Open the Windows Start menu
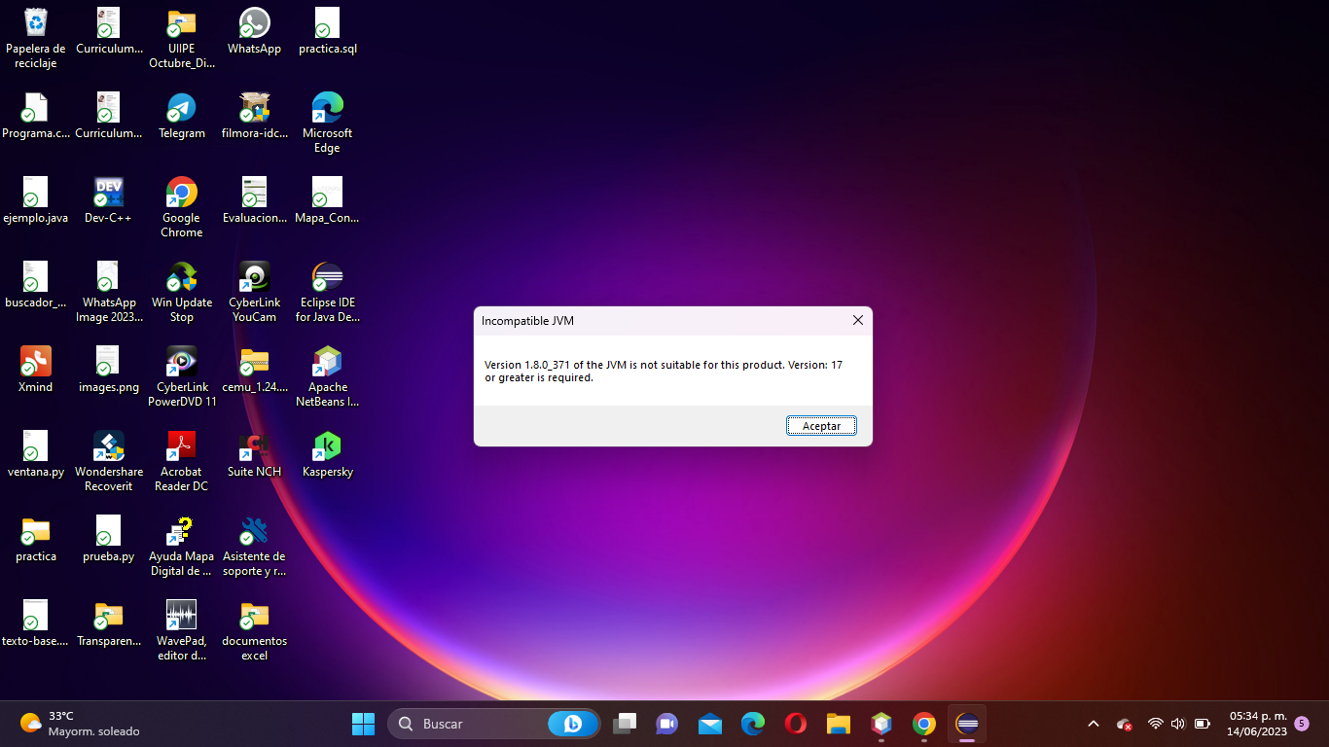 point(363,724)
